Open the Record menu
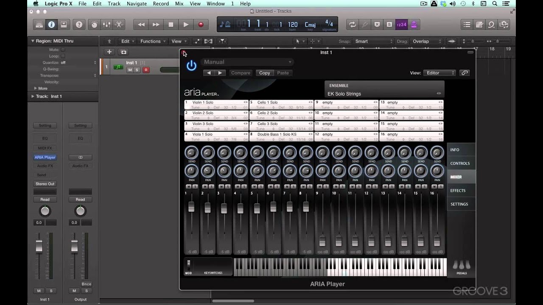 [x=161, y=3]
